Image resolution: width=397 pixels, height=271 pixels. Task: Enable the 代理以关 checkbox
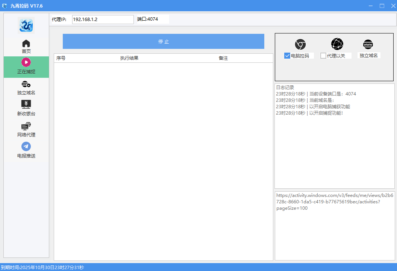pyautogui.click(x=323, y=56)
